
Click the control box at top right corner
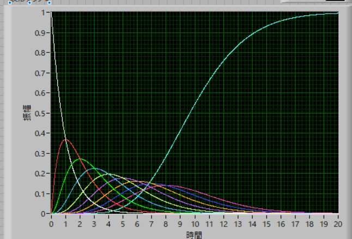(x=316, y=2)
